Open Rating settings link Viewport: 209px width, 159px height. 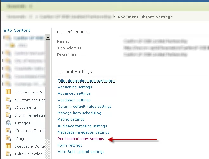coord(71,119)
